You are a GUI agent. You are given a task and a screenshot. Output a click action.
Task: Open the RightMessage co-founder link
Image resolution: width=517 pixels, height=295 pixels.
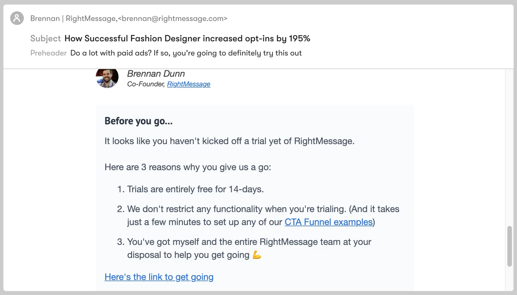tap(188, 84)
